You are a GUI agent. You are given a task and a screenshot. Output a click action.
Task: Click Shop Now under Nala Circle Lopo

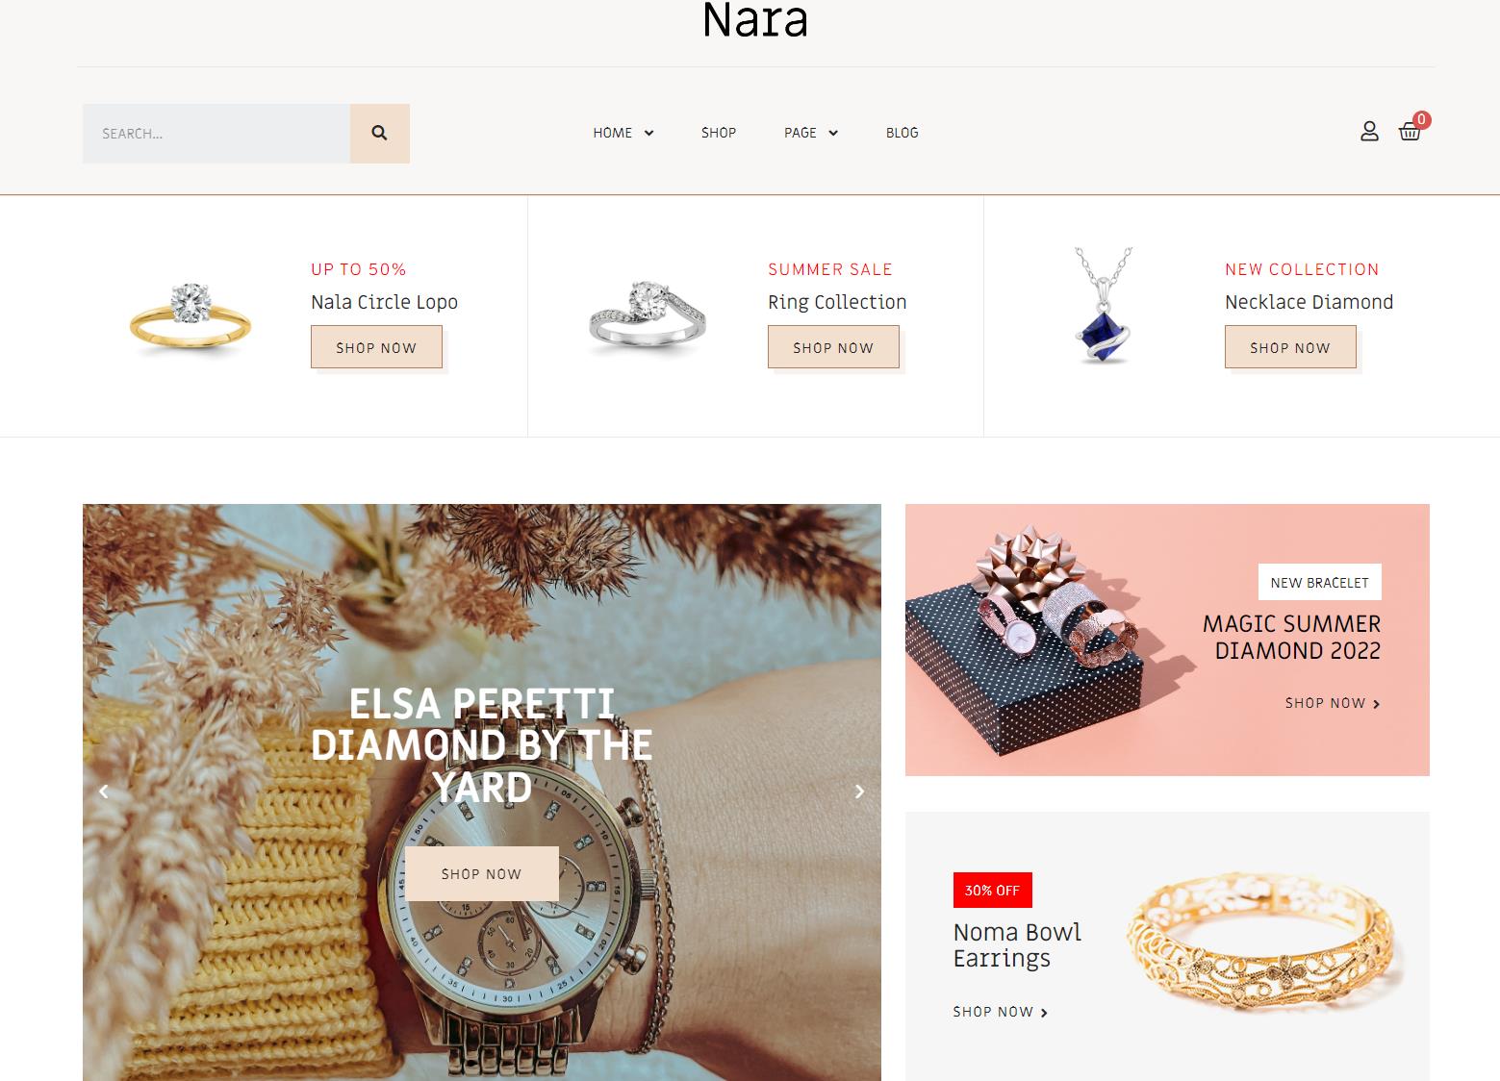tap(376, 347)
